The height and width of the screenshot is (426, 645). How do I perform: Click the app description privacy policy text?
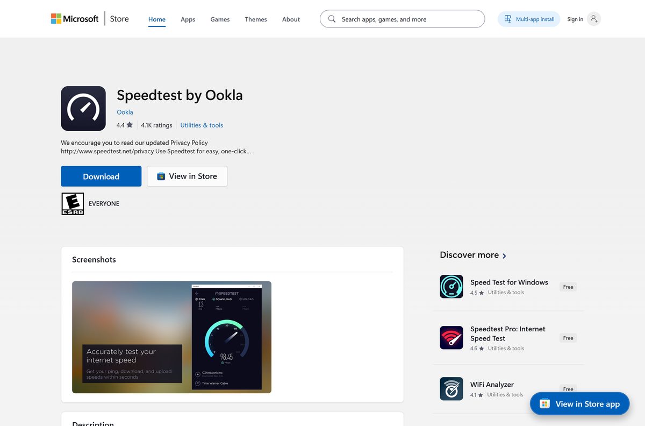pos(156,147)
